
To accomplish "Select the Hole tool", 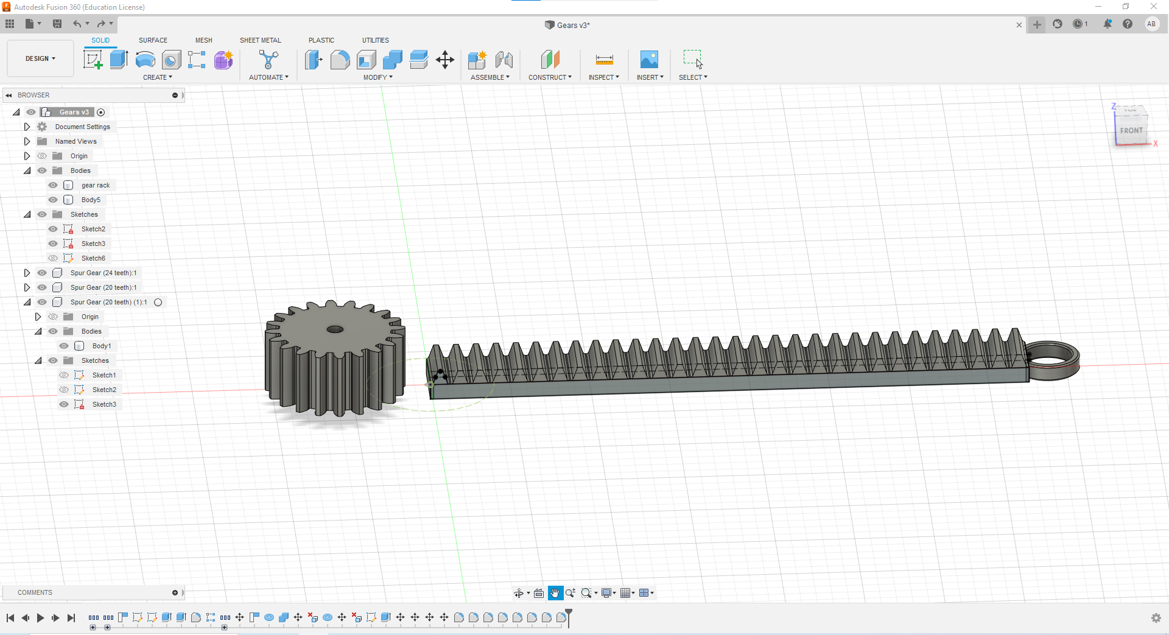I will point(172,60).
